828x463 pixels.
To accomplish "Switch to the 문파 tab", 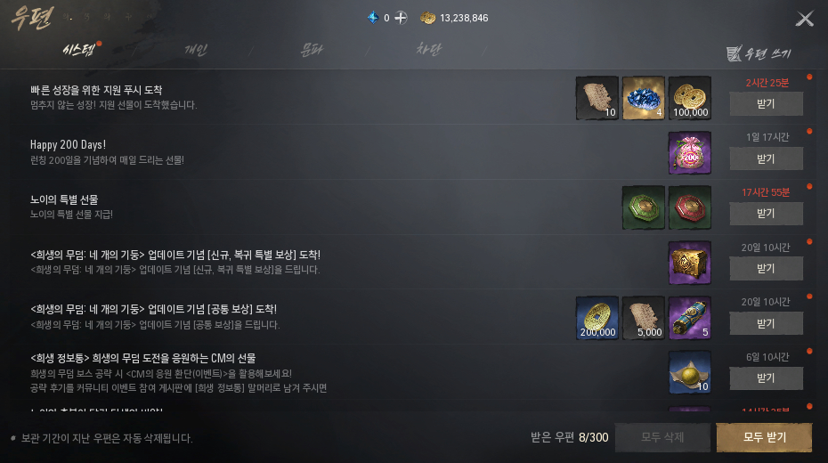I will [x=312, y=50].
